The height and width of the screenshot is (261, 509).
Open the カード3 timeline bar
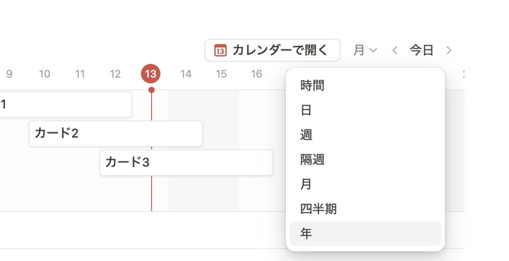point(186,163)
